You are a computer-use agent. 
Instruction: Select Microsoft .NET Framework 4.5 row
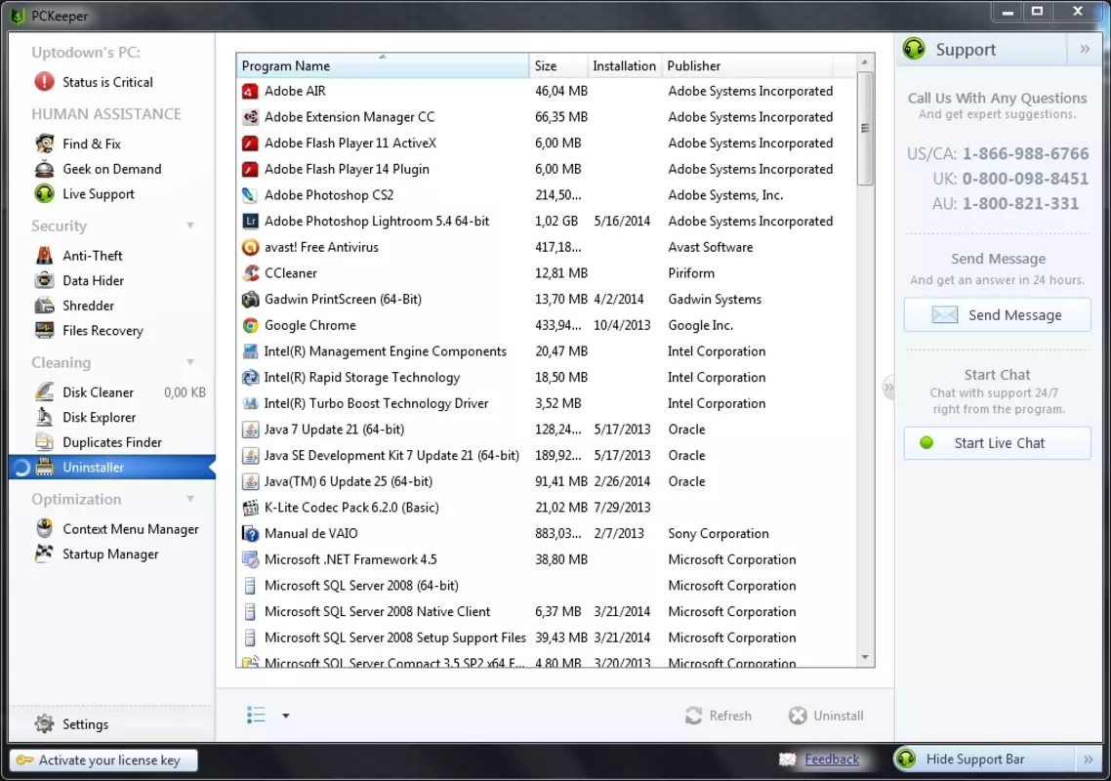(546, 559)
